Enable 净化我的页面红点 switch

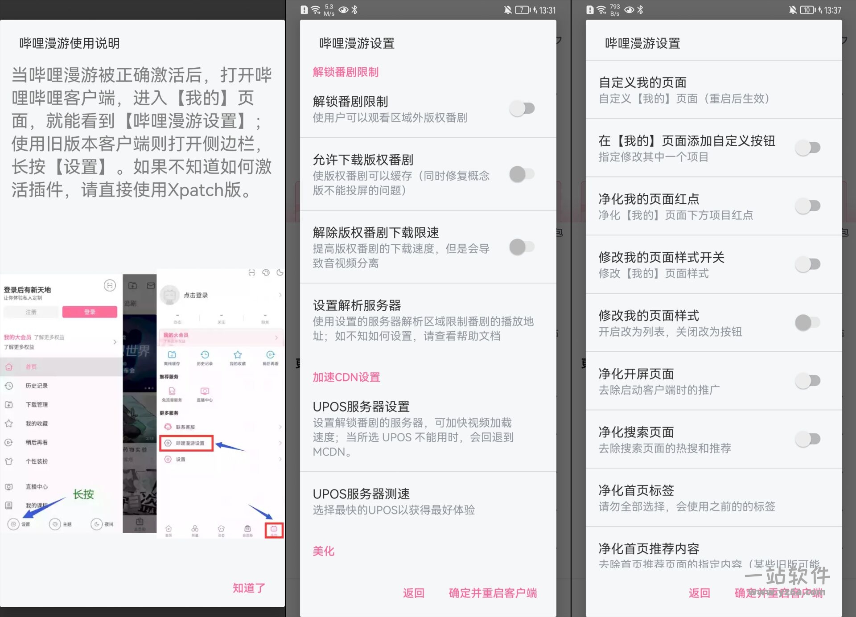(x=808, y=206)
